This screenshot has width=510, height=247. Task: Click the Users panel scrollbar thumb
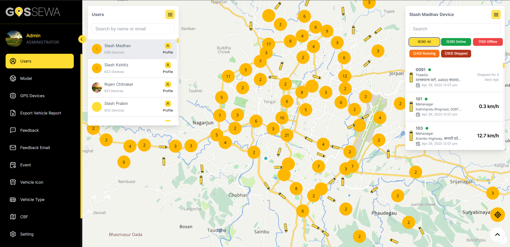click(x=178, y=41)
